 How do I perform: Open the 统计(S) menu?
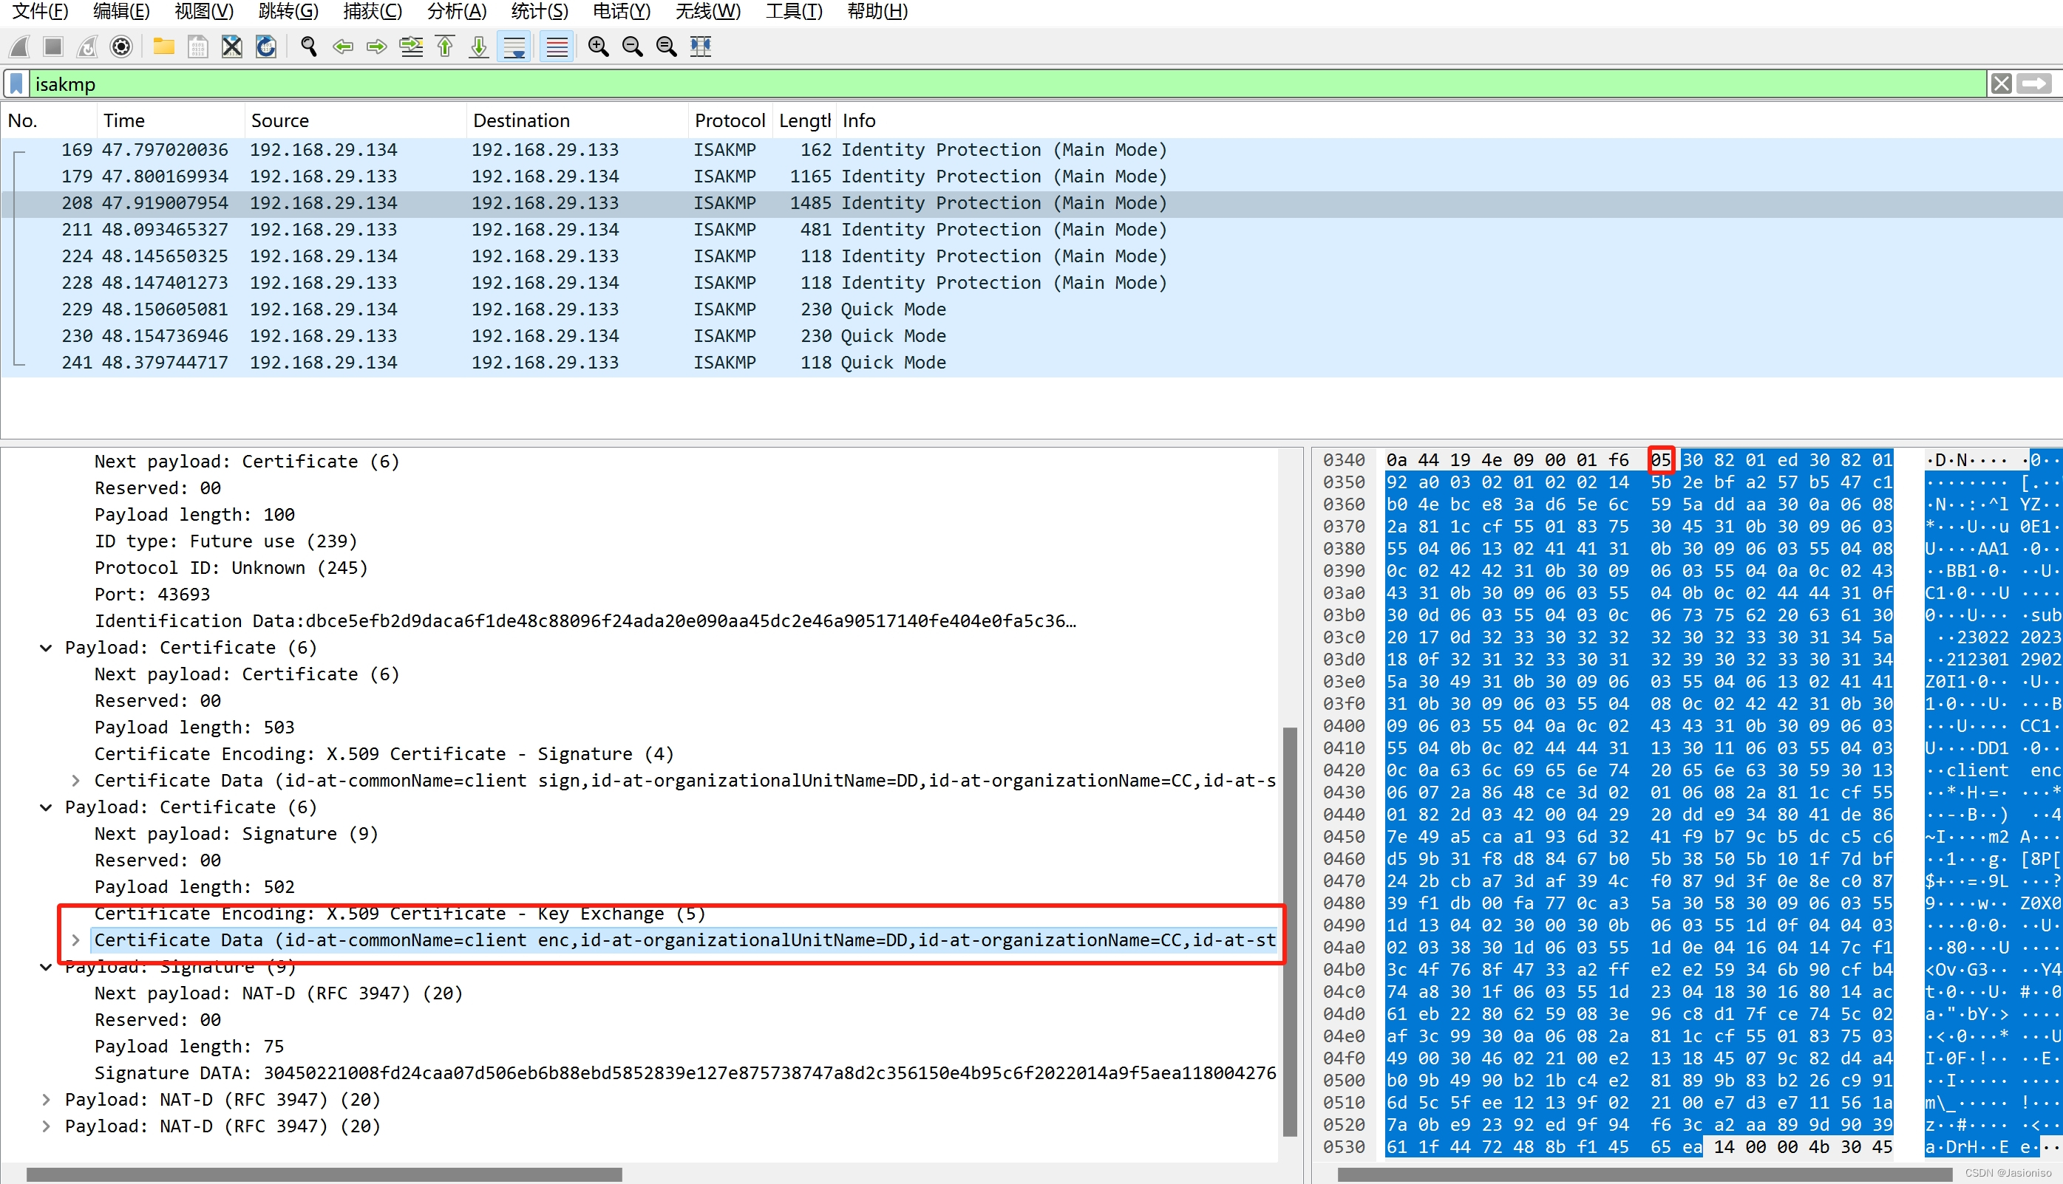[539, 11]
